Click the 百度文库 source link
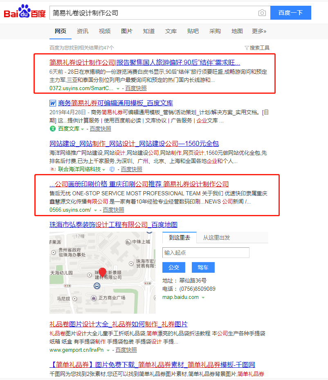The width and height of the screenshot is (328, 380). point(69,129)
